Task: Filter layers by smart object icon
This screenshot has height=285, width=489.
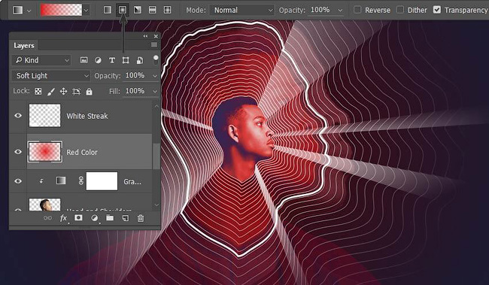Action: [140, 60]
